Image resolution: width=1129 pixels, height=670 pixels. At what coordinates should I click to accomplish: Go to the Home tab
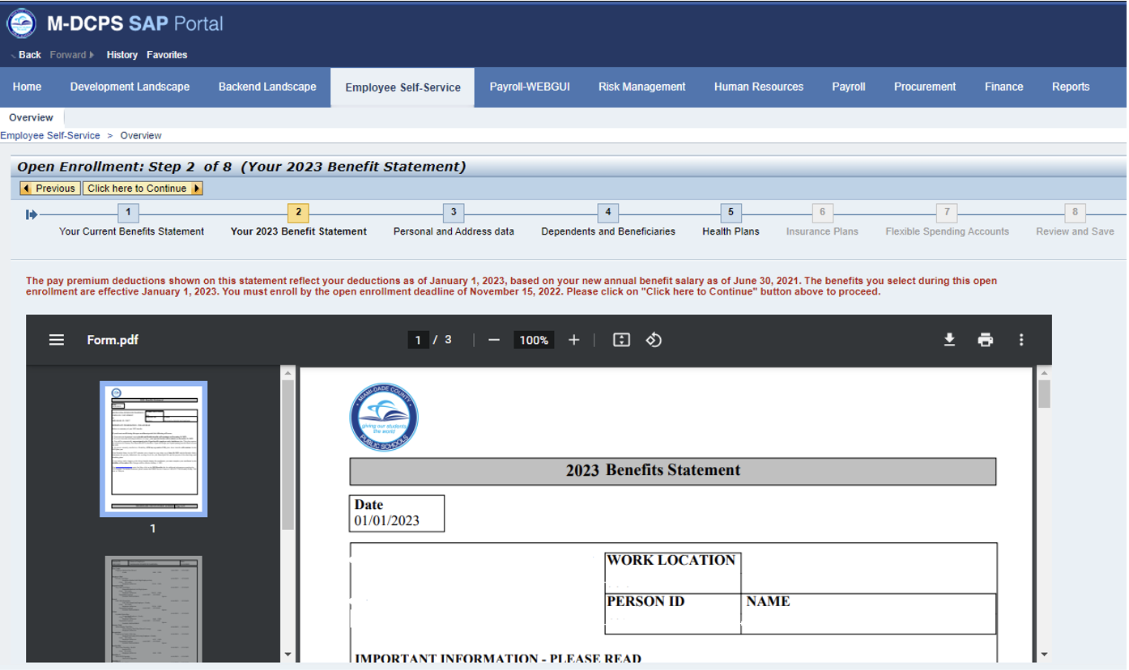tap(27, 87)
